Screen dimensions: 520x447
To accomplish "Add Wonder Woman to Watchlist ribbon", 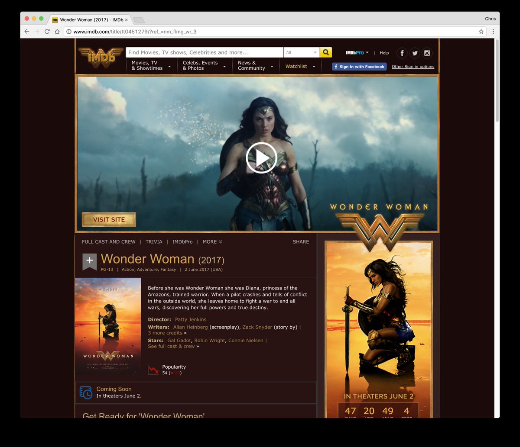I will (x=89, y=262).
